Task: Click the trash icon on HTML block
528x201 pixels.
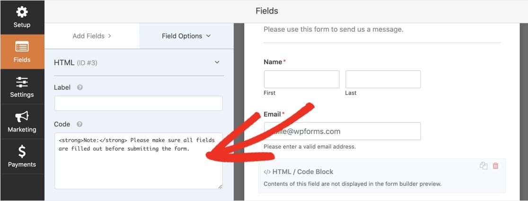Action: (x=495, y=166)
